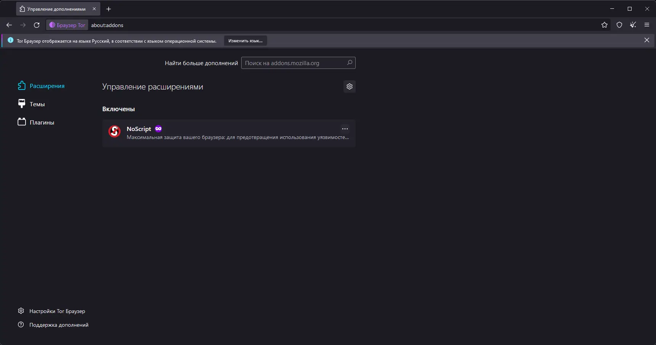This screenshot has width=656, height=345.
Task: Reload the current page
Action: (x=37, y=25)
